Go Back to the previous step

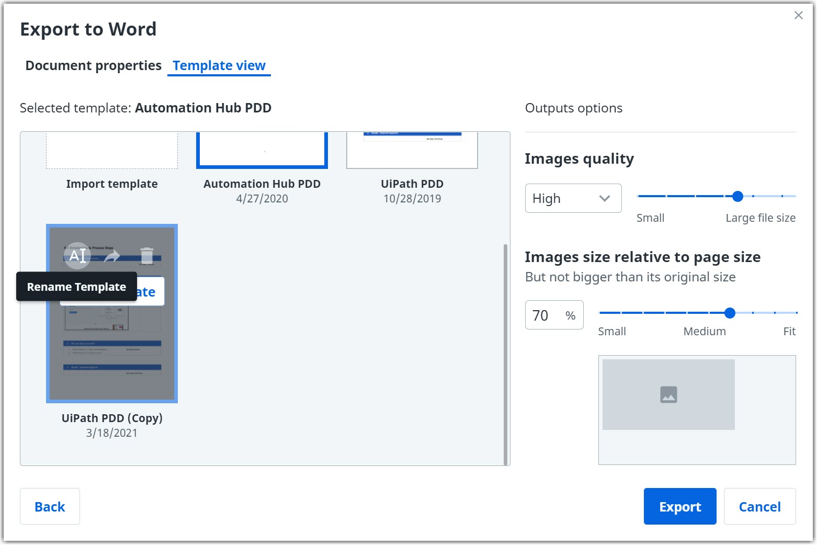click(x=50, y=506)
